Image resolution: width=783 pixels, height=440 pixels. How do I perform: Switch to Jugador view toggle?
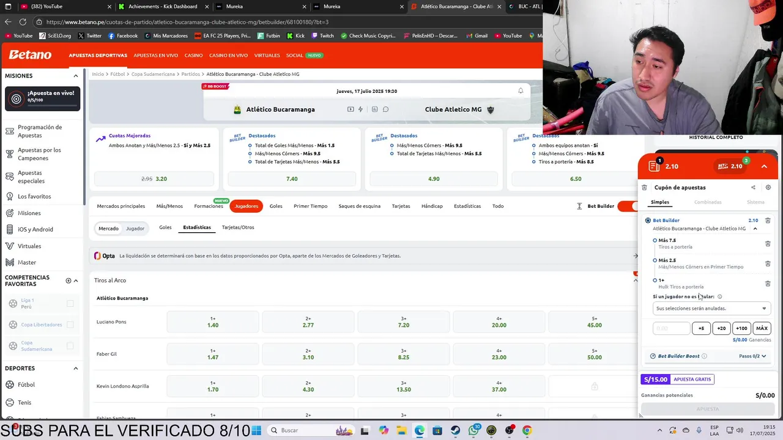coord(135,229)
